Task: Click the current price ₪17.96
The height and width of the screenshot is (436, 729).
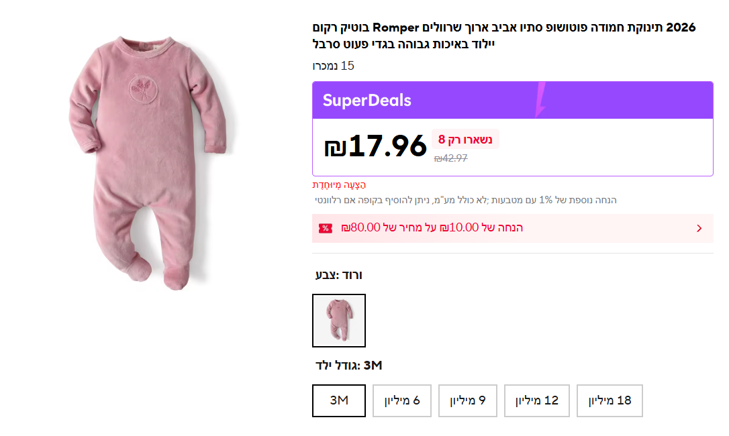Action: click(376, 146)
